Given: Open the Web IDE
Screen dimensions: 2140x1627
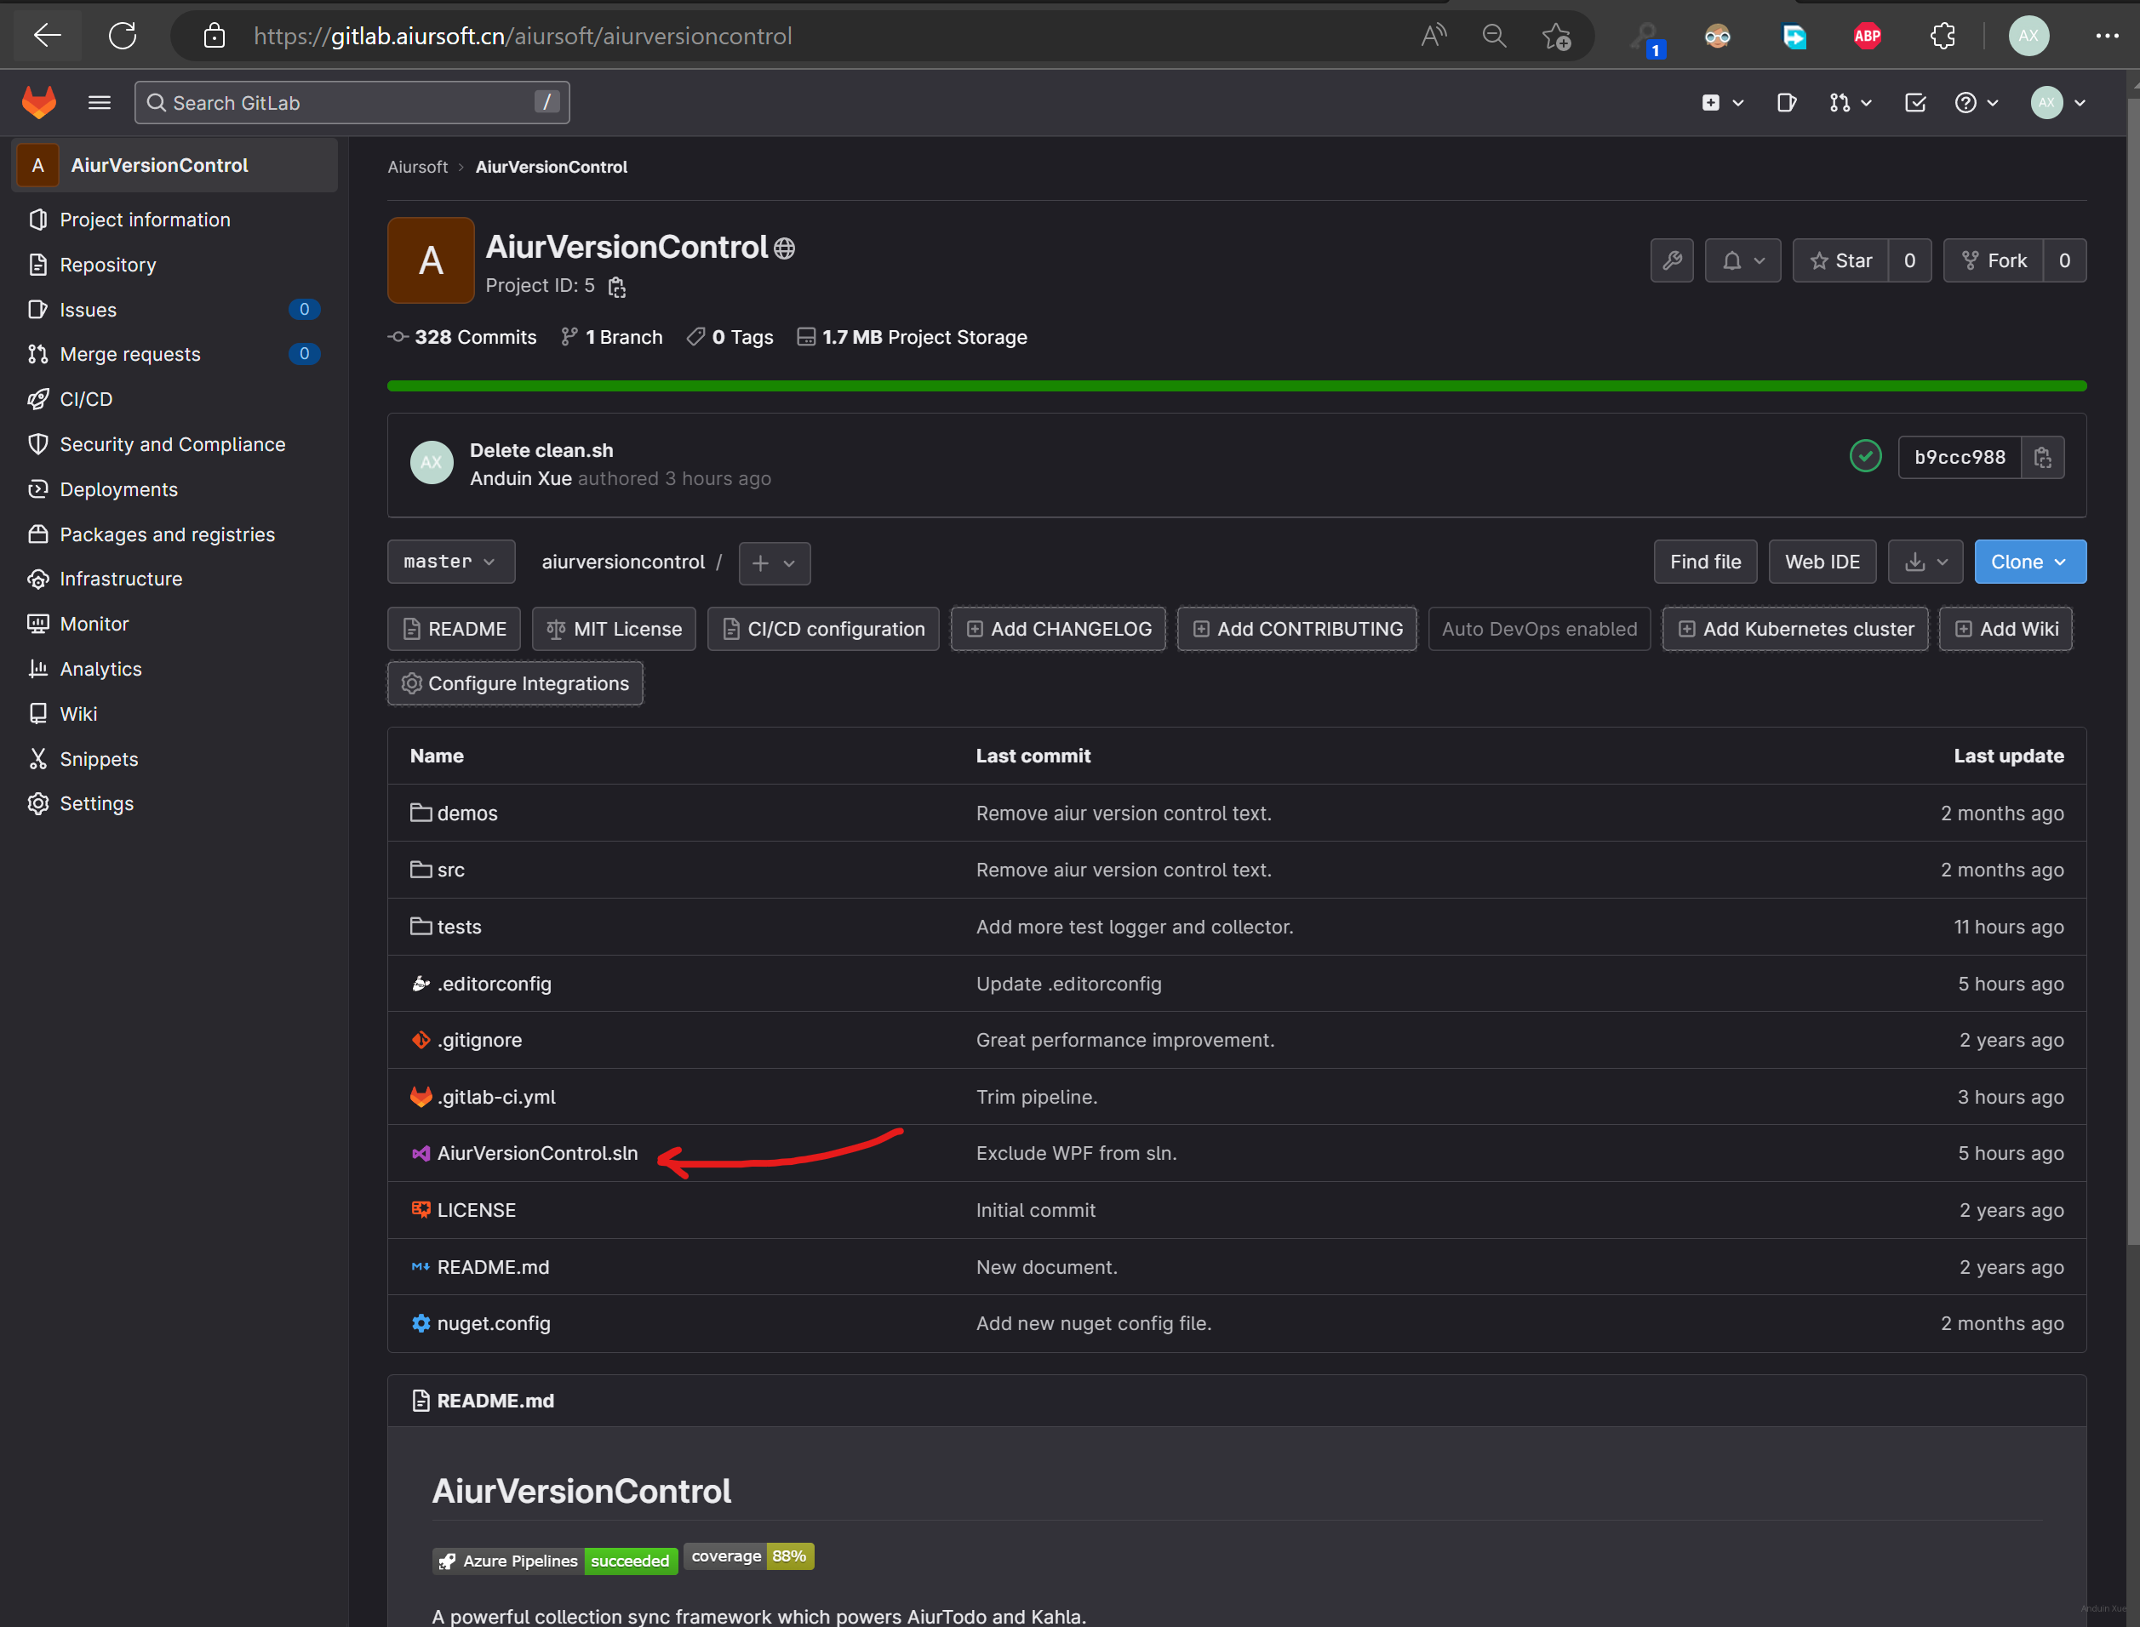Looking at the screenshot, I should coord(1822,562).
